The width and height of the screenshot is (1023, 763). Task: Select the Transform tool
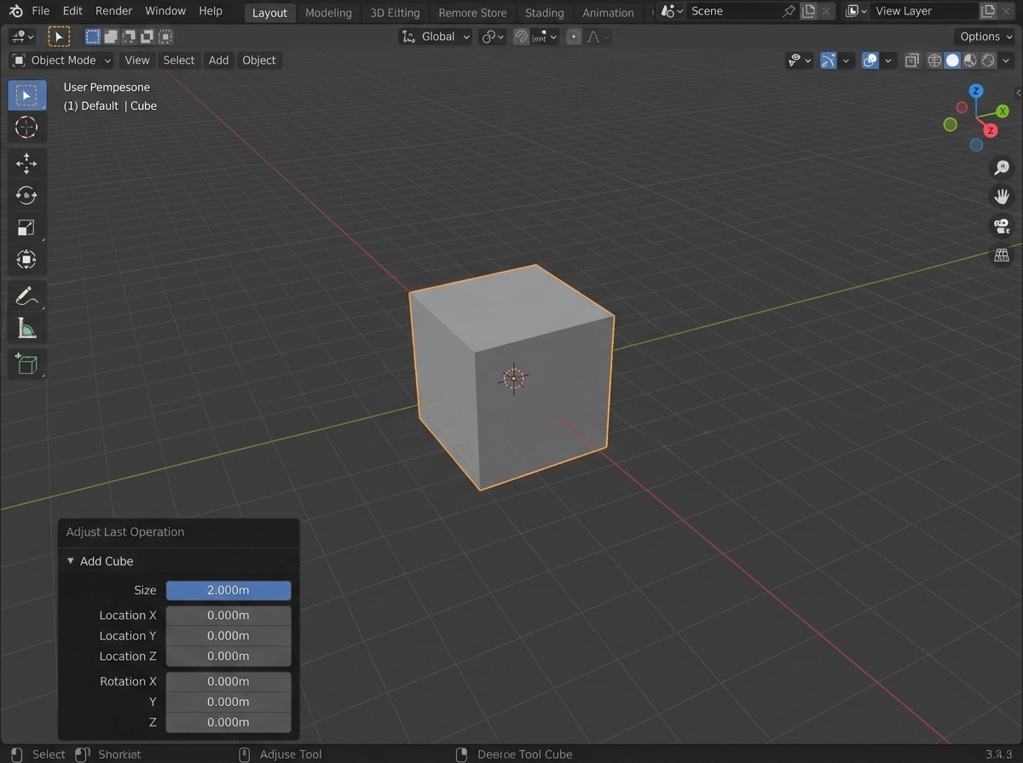pos(27,260)
